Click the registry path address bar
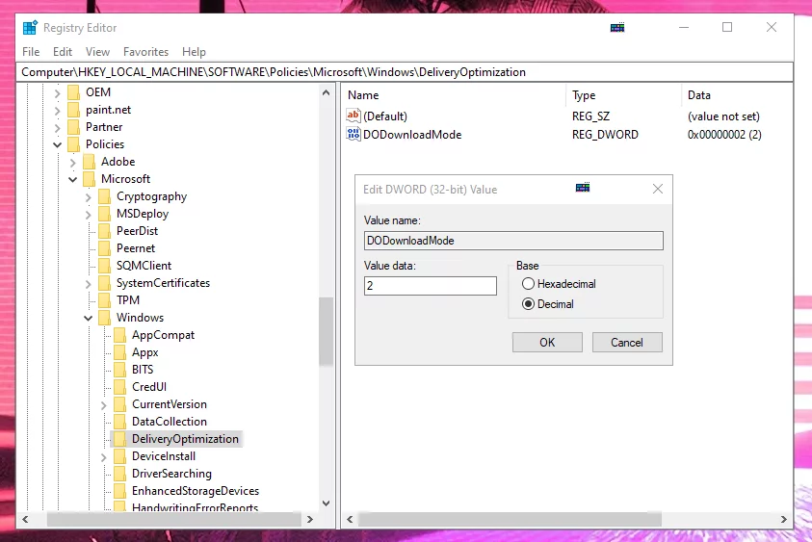Viewport: 812px width, 542px height. (x=405, y=72)
